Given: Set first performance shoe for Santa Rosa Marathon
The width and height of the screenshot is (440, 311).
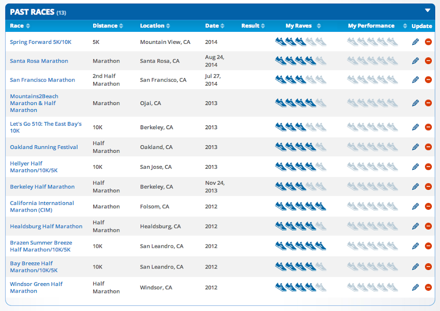Looking at the screenshot, I should point(353,61).
